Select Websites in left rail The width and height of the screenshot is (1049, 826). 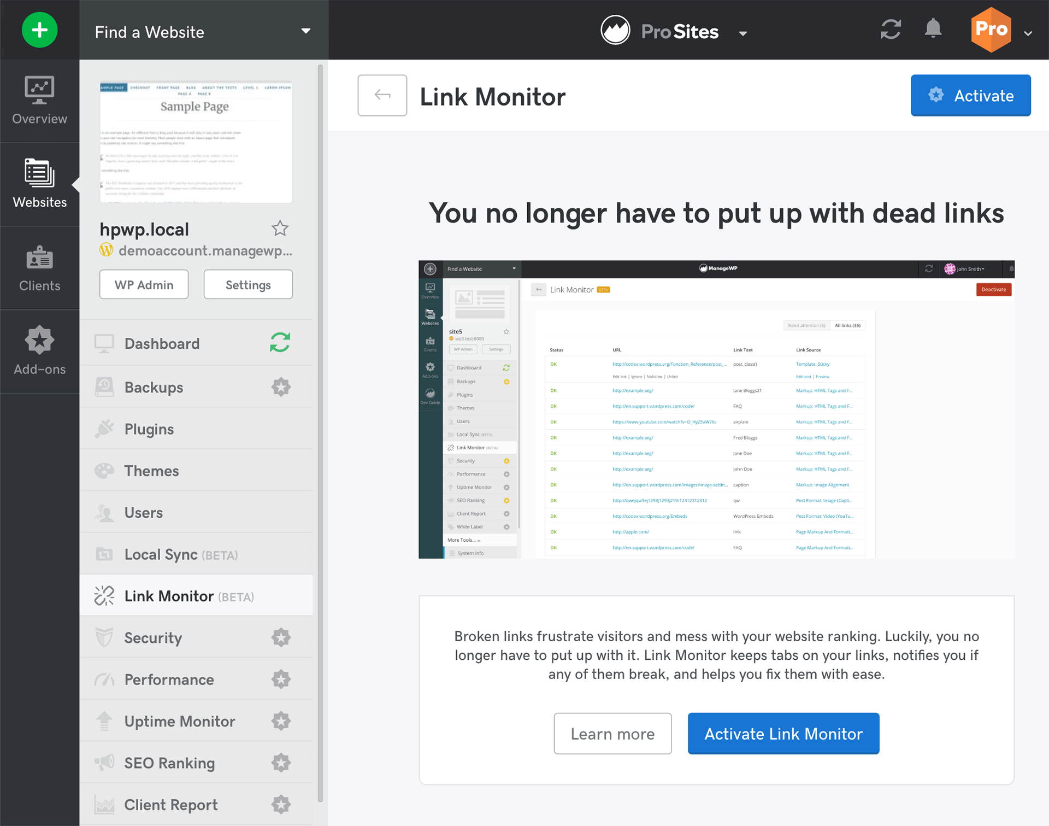[39, 184]
